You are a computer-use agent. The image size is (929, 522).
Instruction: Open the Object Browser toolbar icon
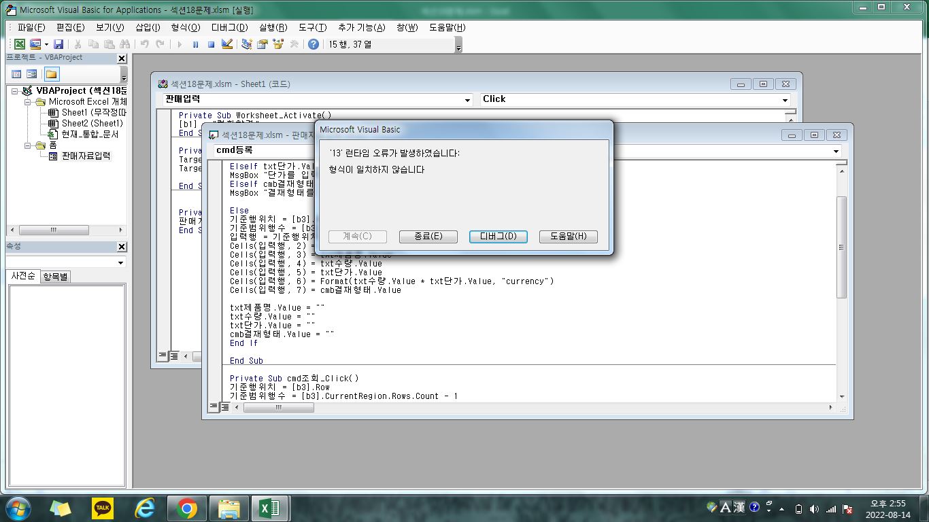coord(278,44)
